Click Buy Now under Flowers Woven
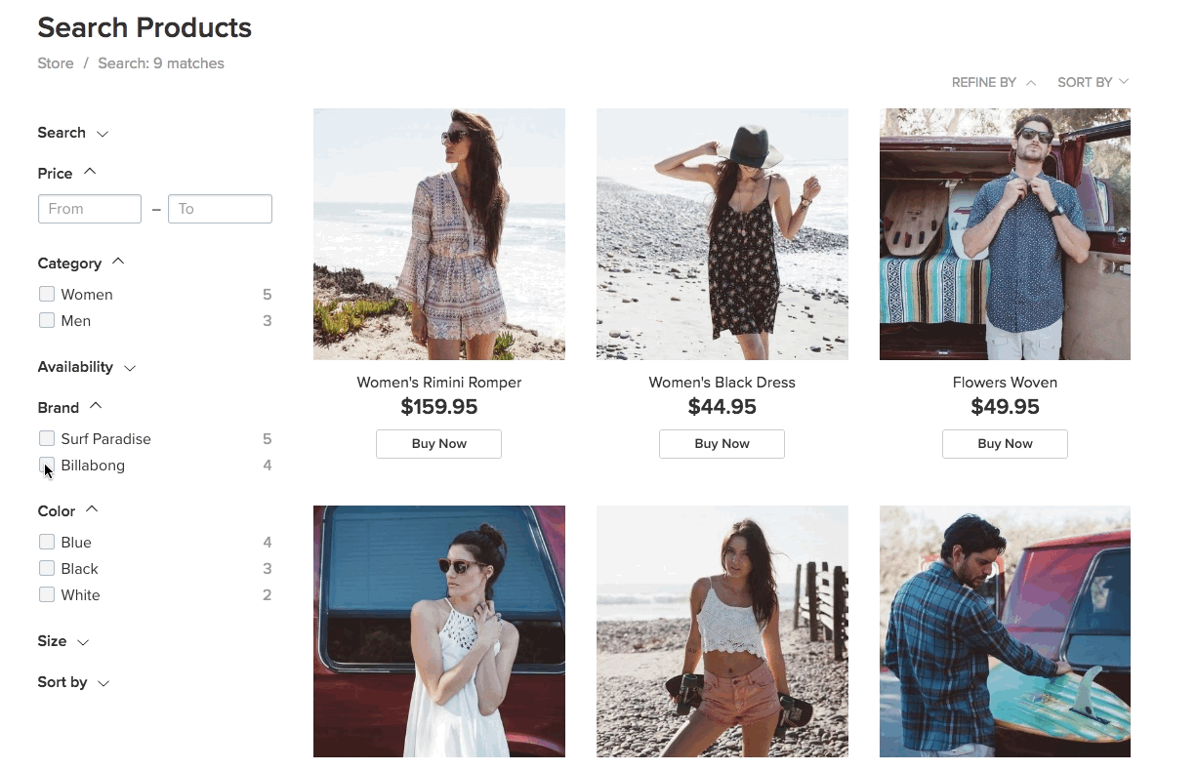The height and width of the screenshot is (771, 1197). tap(1005, 443)
